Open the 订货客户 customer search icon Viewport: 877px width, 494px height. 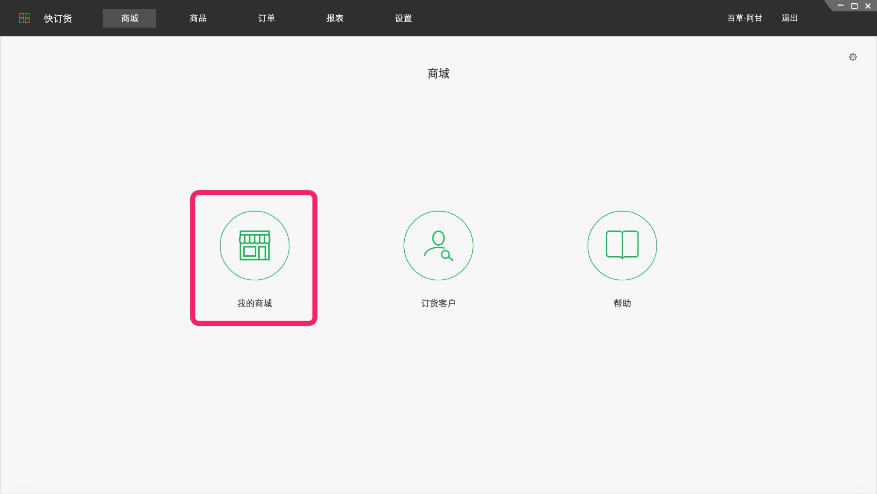click(x=438, y=245)
